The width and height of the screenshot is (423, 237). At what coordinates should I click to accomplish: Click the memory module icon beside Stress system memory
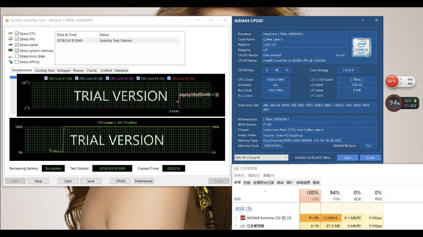click(10, 50)
